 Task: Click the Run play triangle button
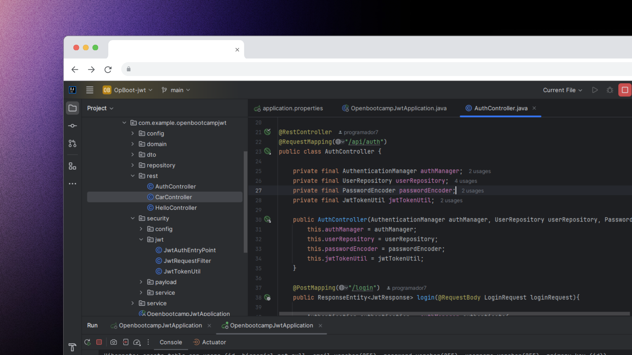(x=594, y=90)
